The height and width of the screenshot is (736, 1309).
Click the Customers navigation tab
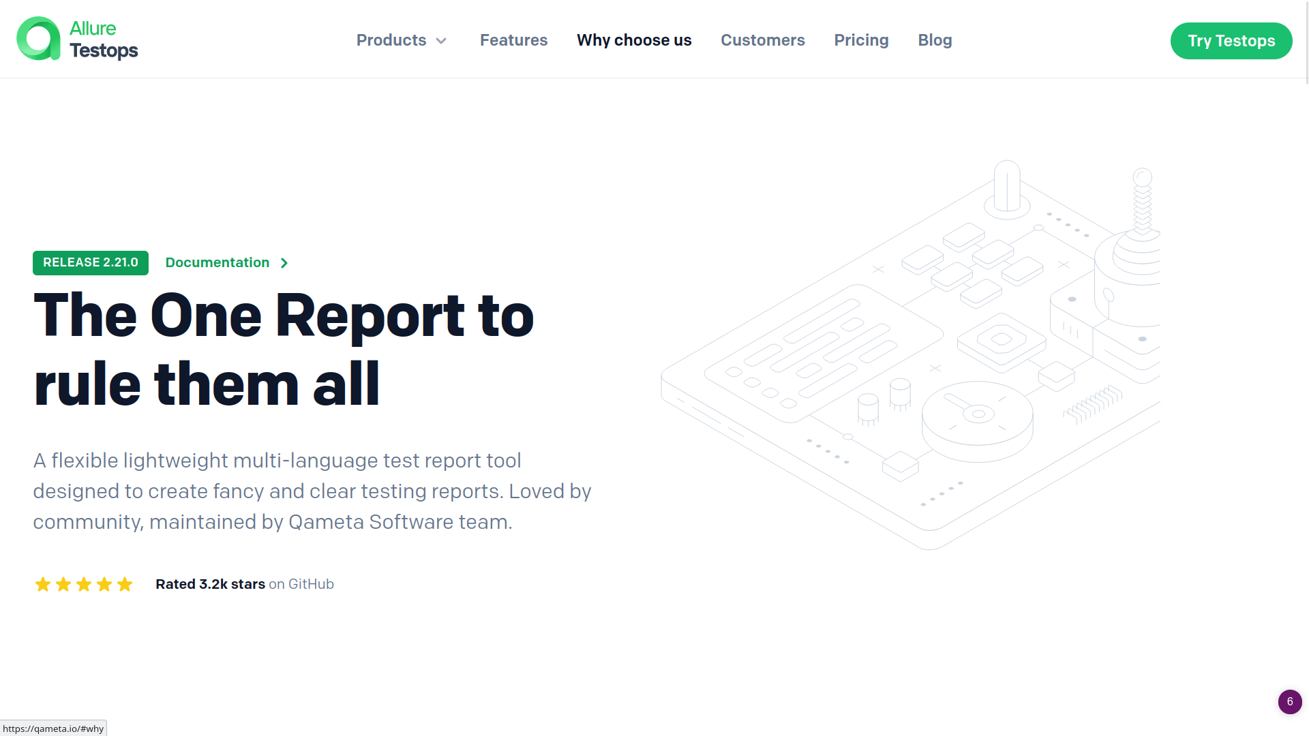(762, 40)
